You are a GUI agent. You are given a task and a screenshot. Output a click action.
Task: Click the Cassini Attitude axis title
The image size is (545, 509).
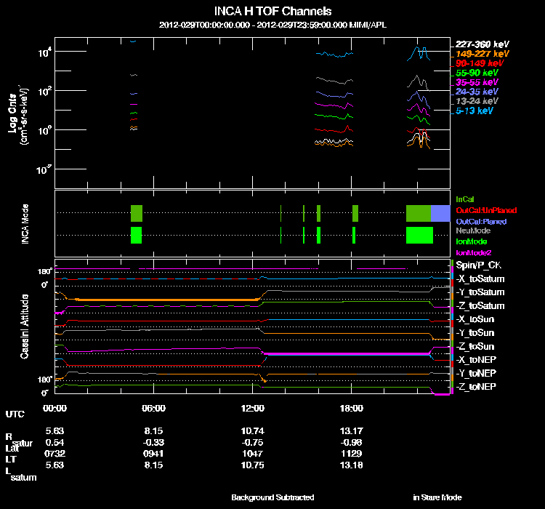click(x=24, y=327)
